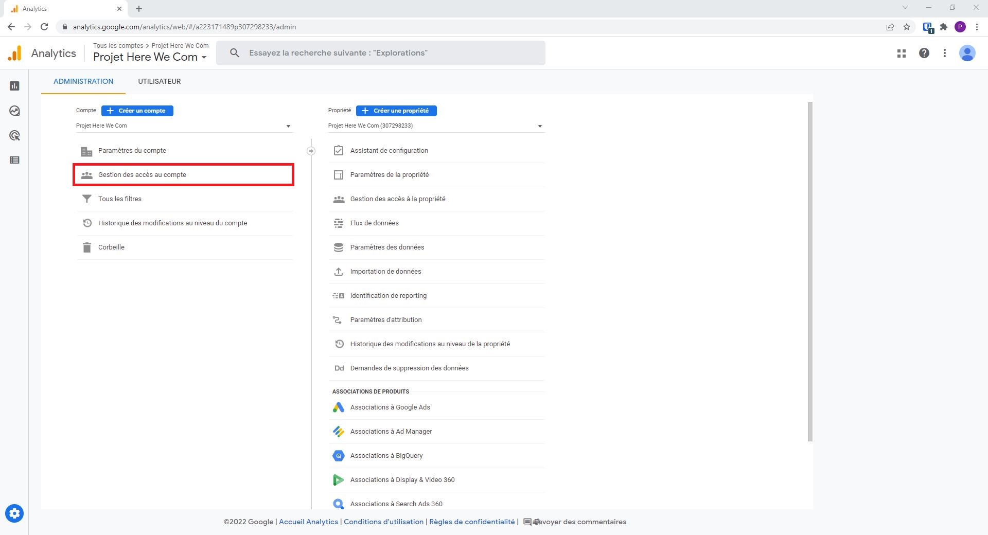This screenshot has height=535, width=988.
Task: Click the circled arrow collapse column icon
Action: pyautogui.click(x=311, y=151)
